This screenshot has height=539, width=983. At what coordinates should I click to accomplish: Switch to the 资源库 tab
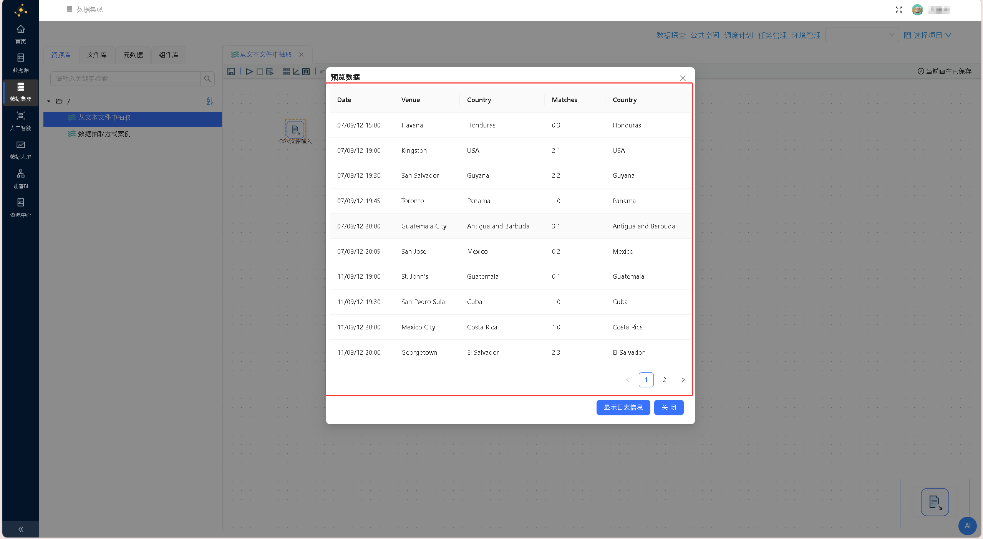(61, 55)
